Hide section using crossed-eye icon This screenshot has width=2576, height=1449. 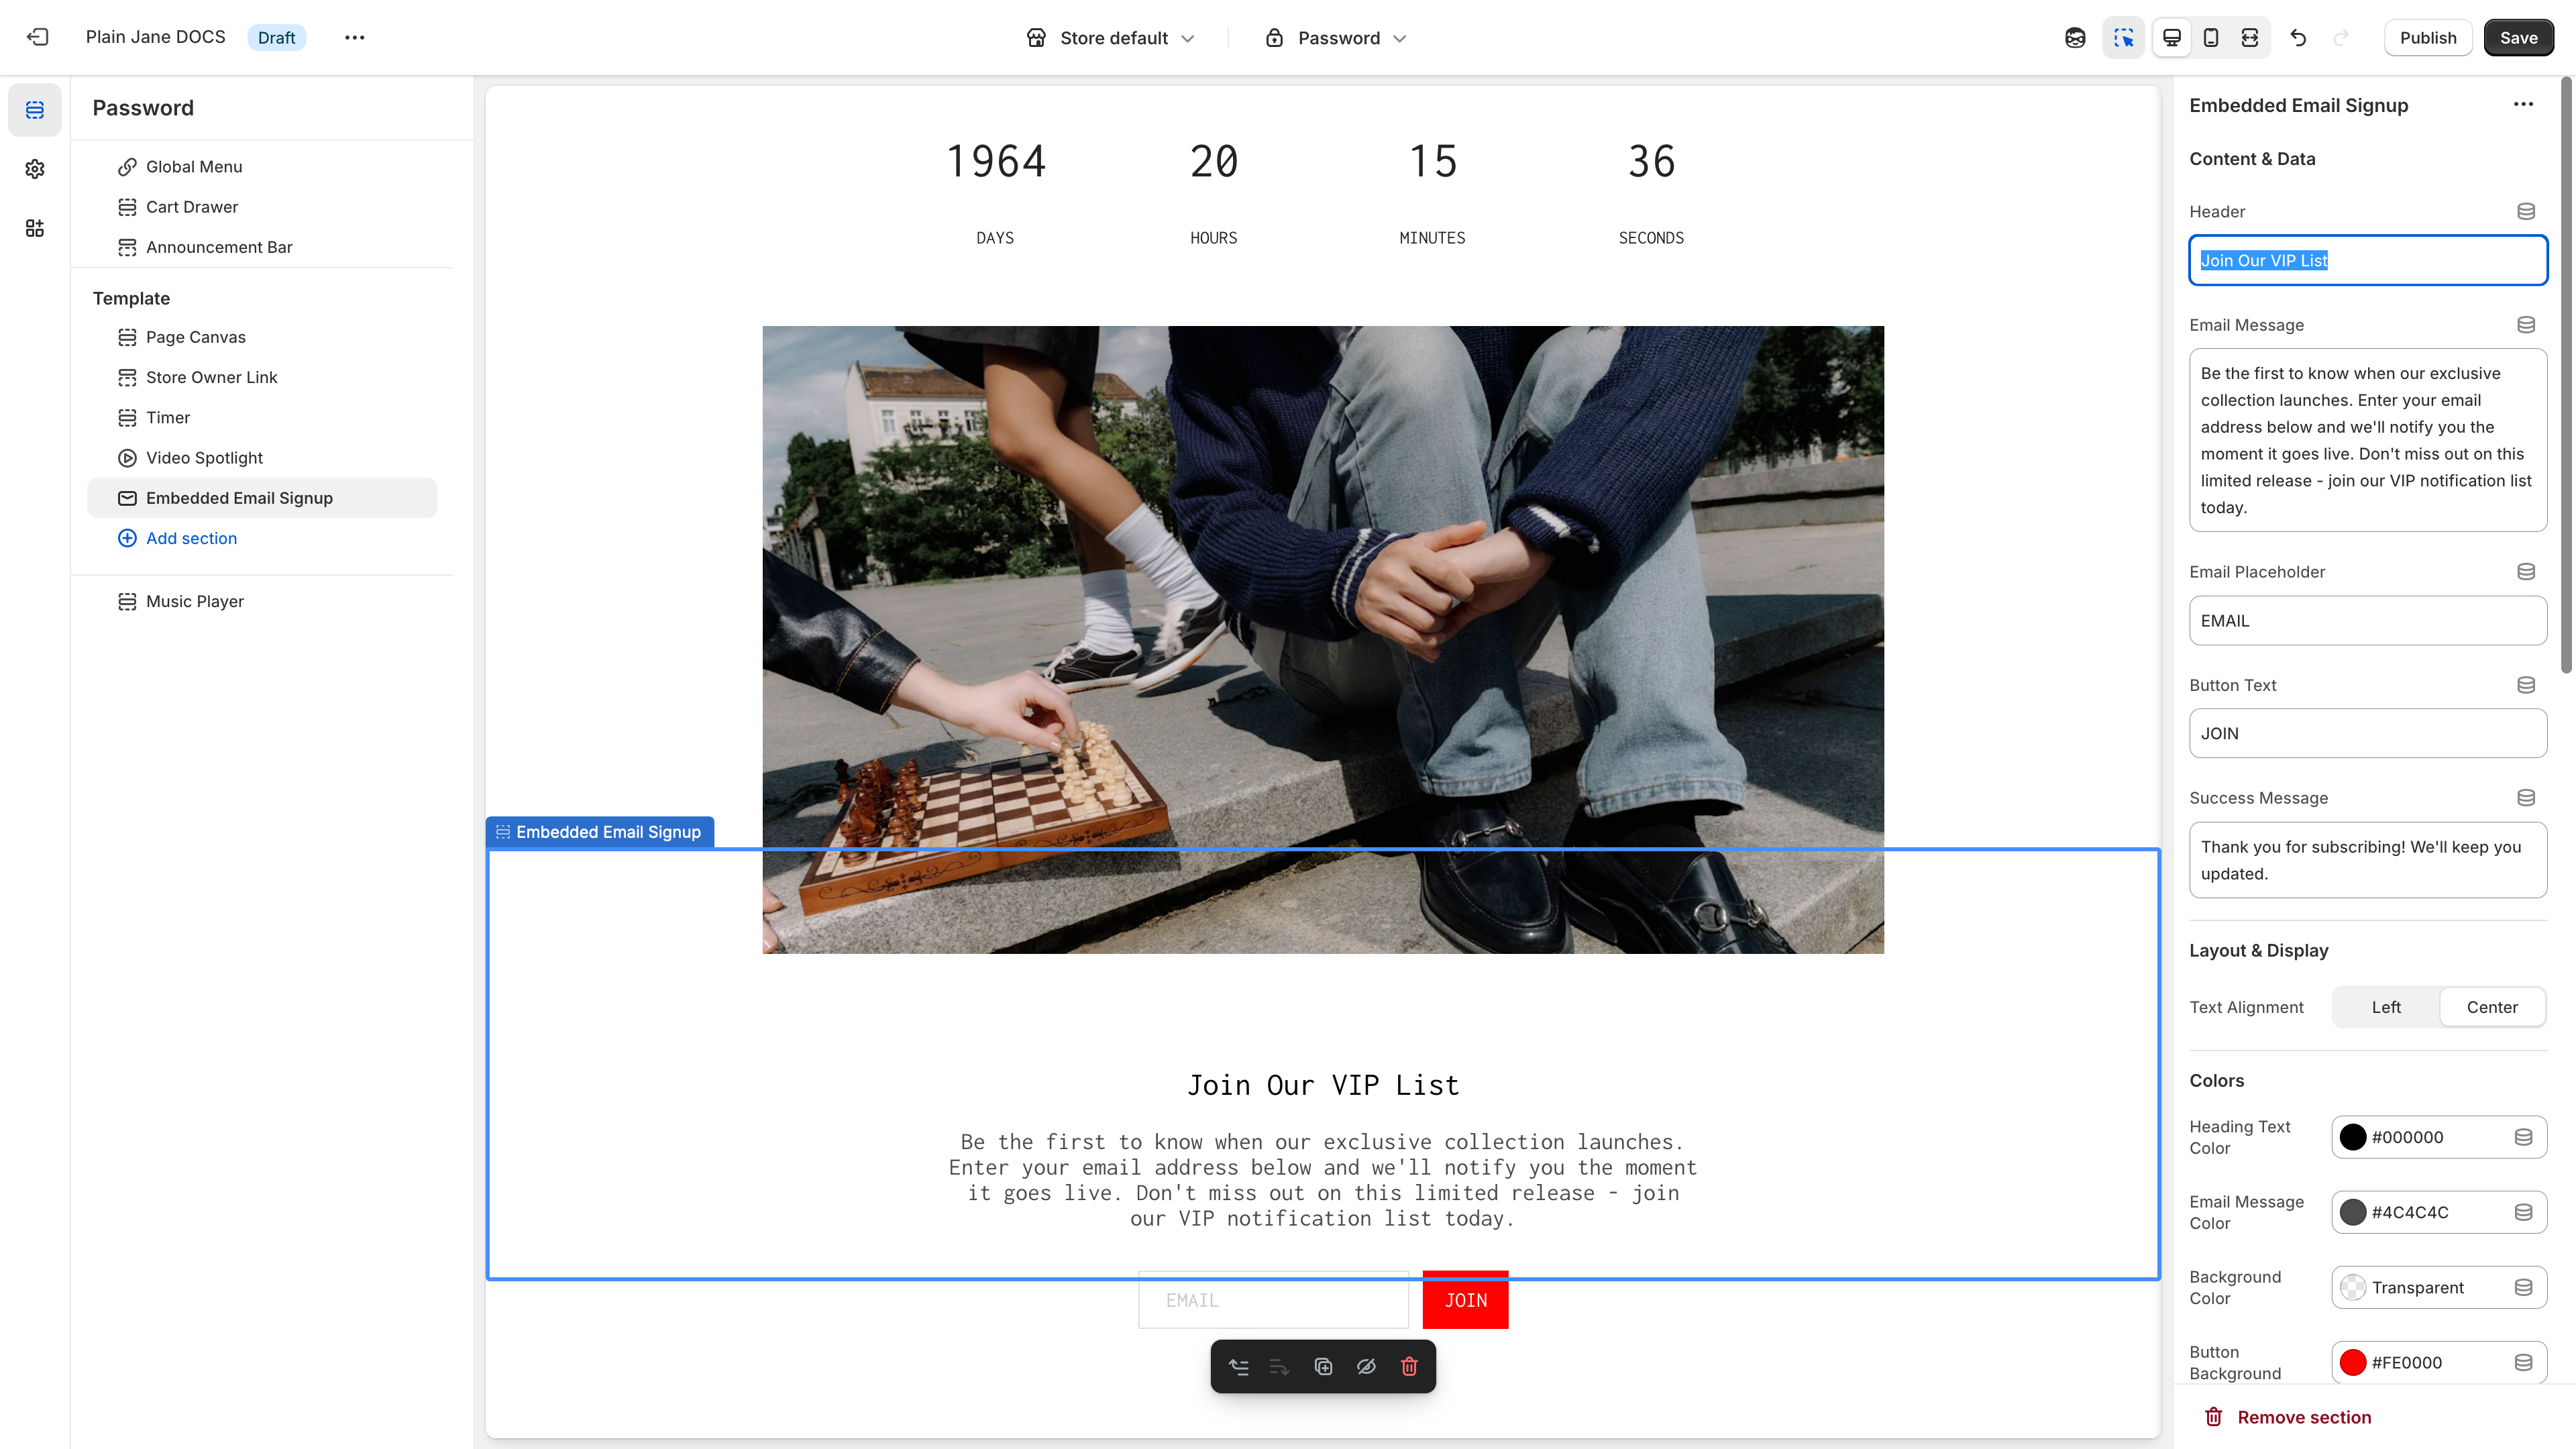[1366, 1366]
